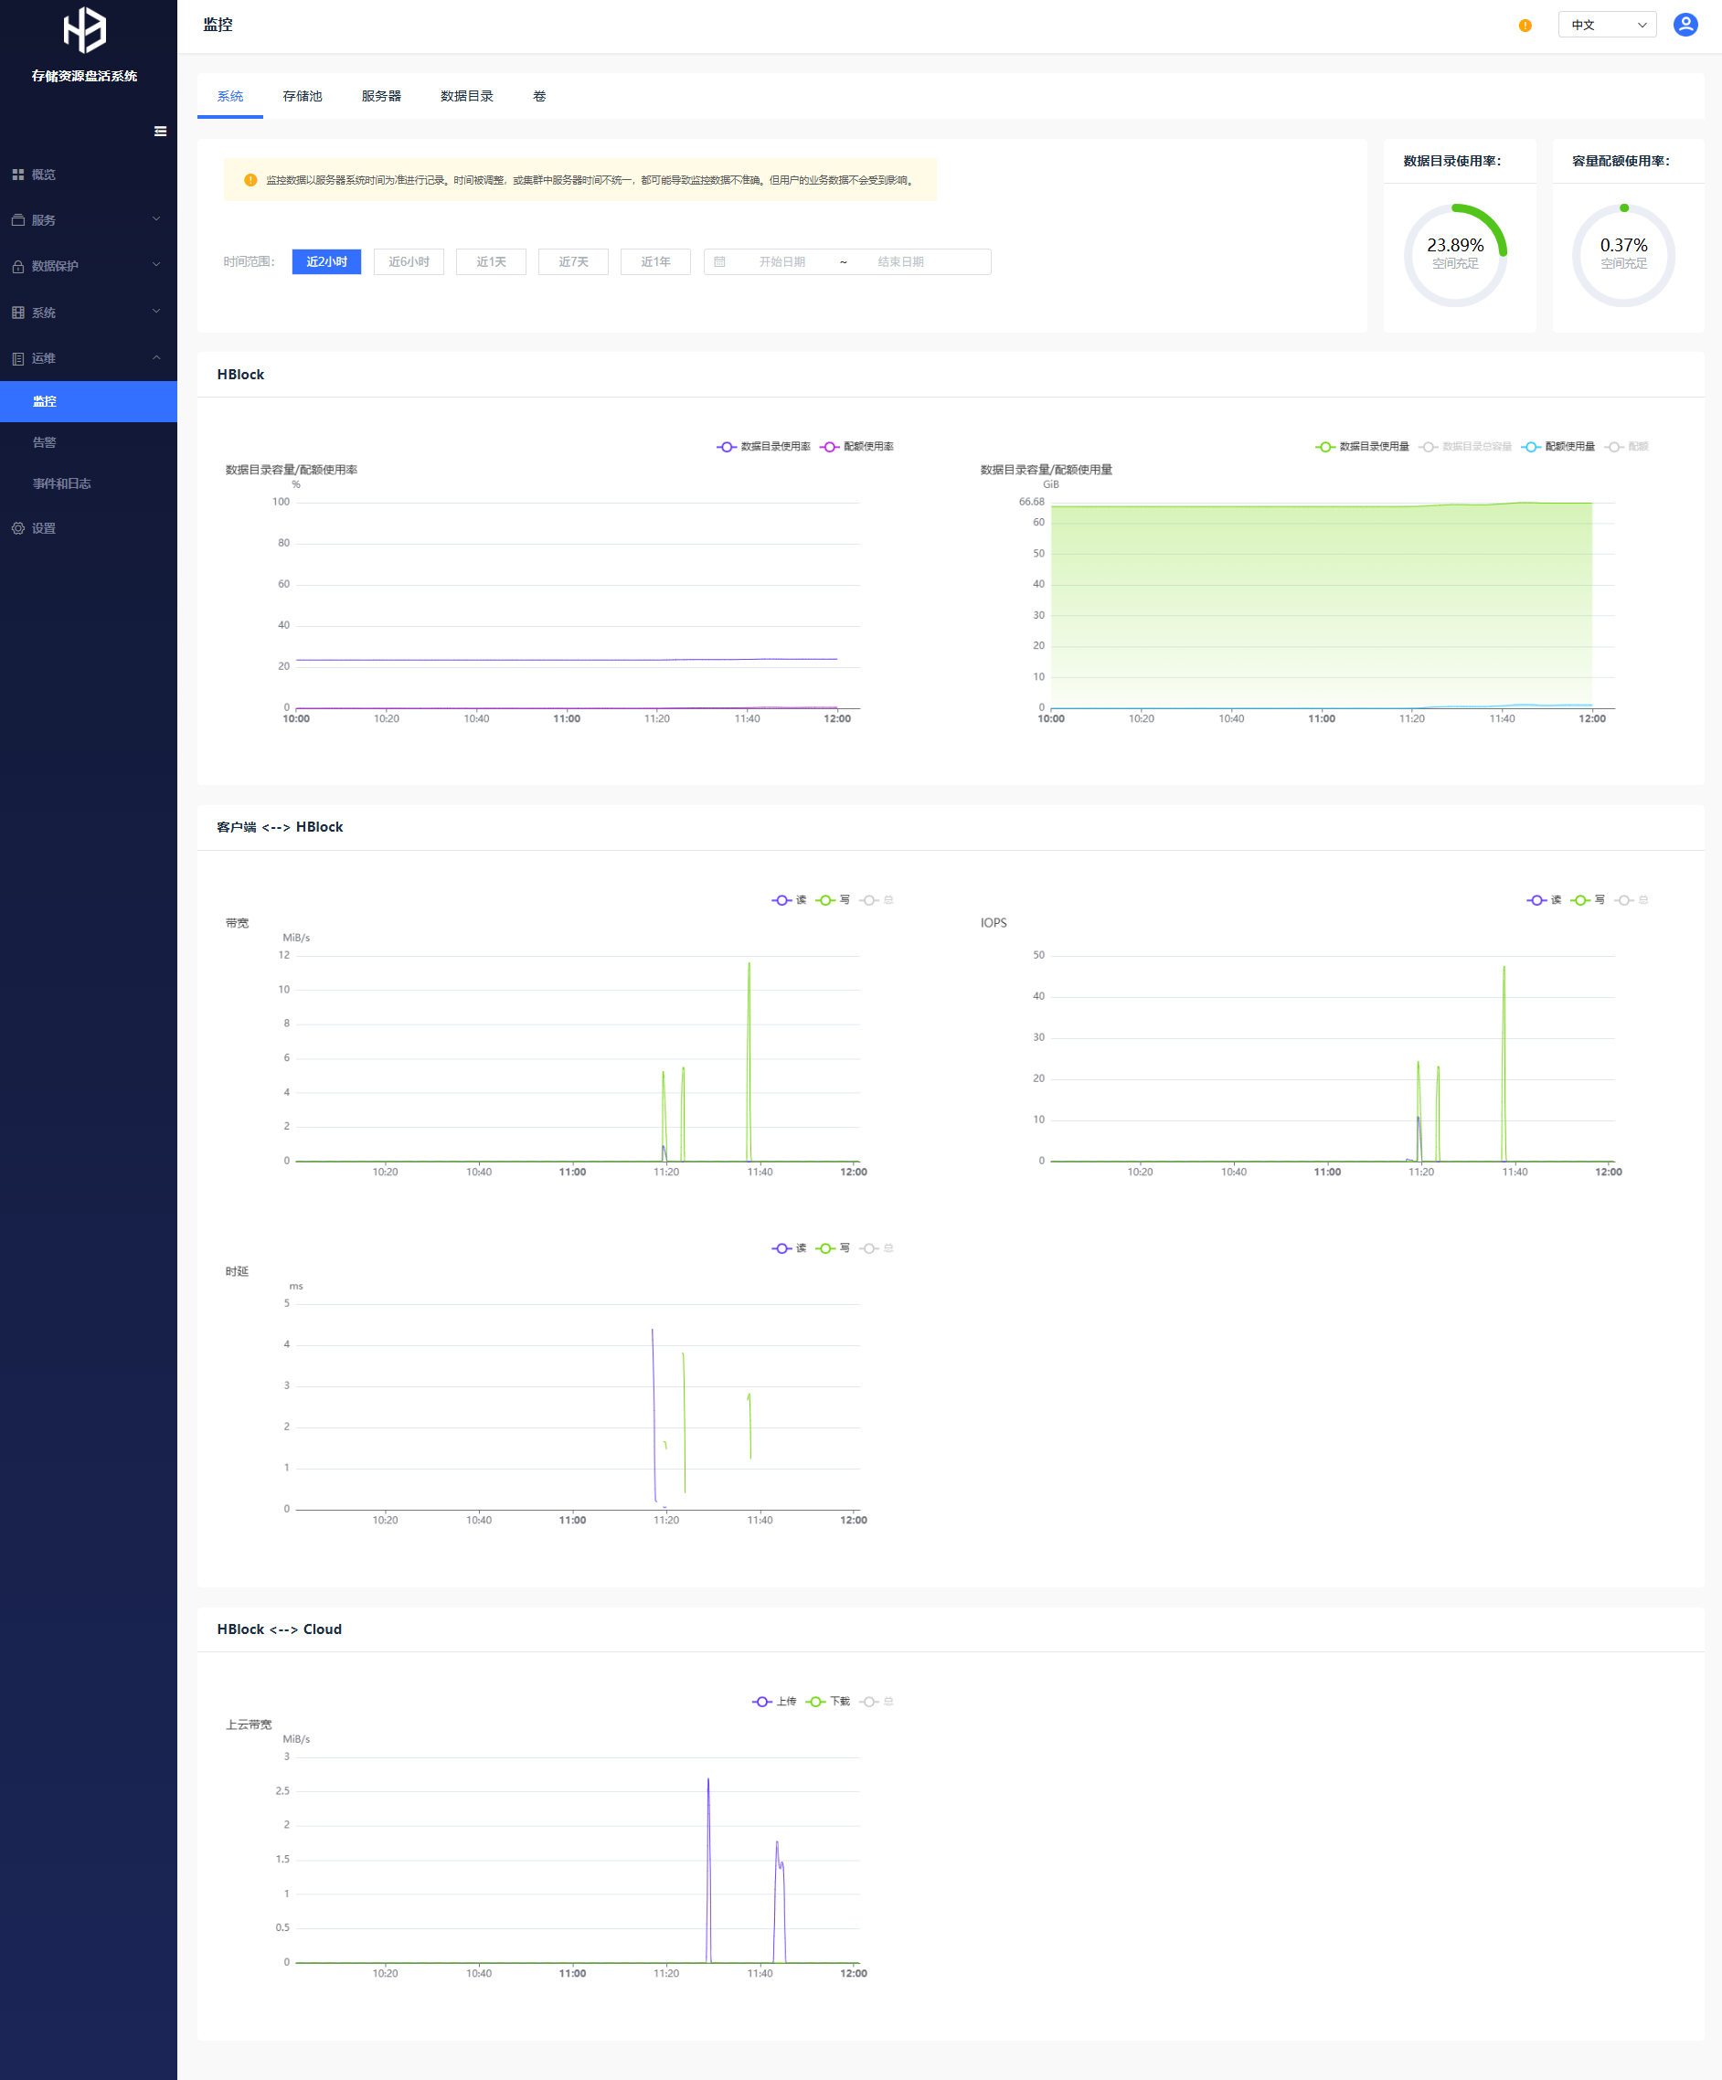Screen dimensions: 1722x2080
Task: Open the 概览 overview page
Action: tap(88, 175)
